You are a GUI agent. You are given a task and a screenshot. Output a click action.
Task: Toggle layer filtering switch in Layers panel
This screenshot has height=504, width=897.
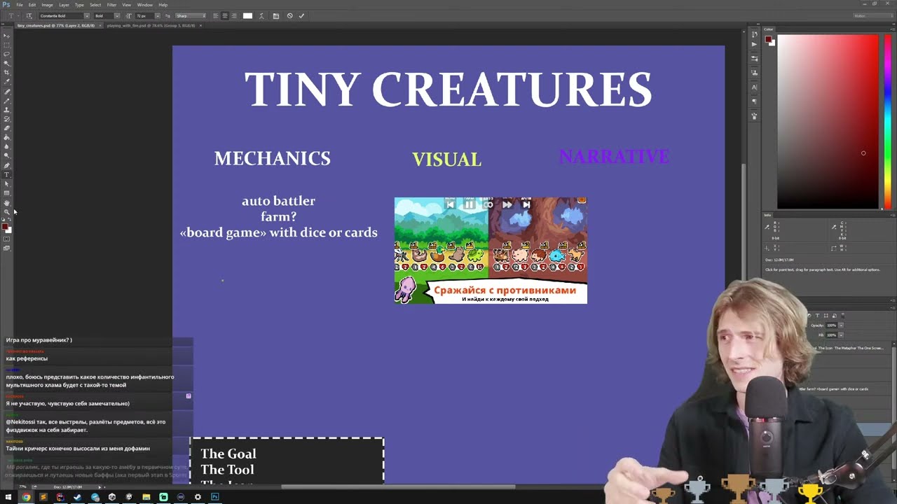tap(843, 316)
